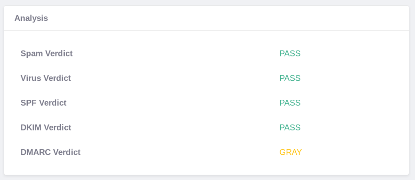Select the DKIM Verdict label
The width and height of the screenshot is (415, 180).
(46, 128)
